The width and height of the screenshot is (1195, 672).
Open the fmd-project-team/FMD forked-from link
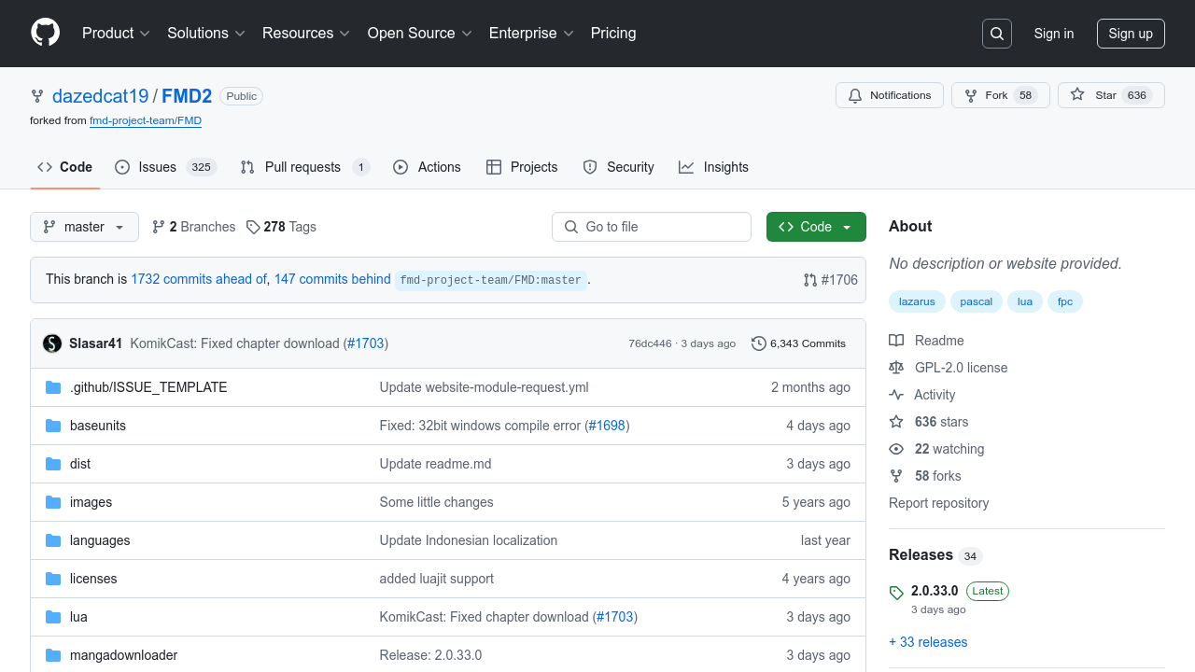coord(146,120)
